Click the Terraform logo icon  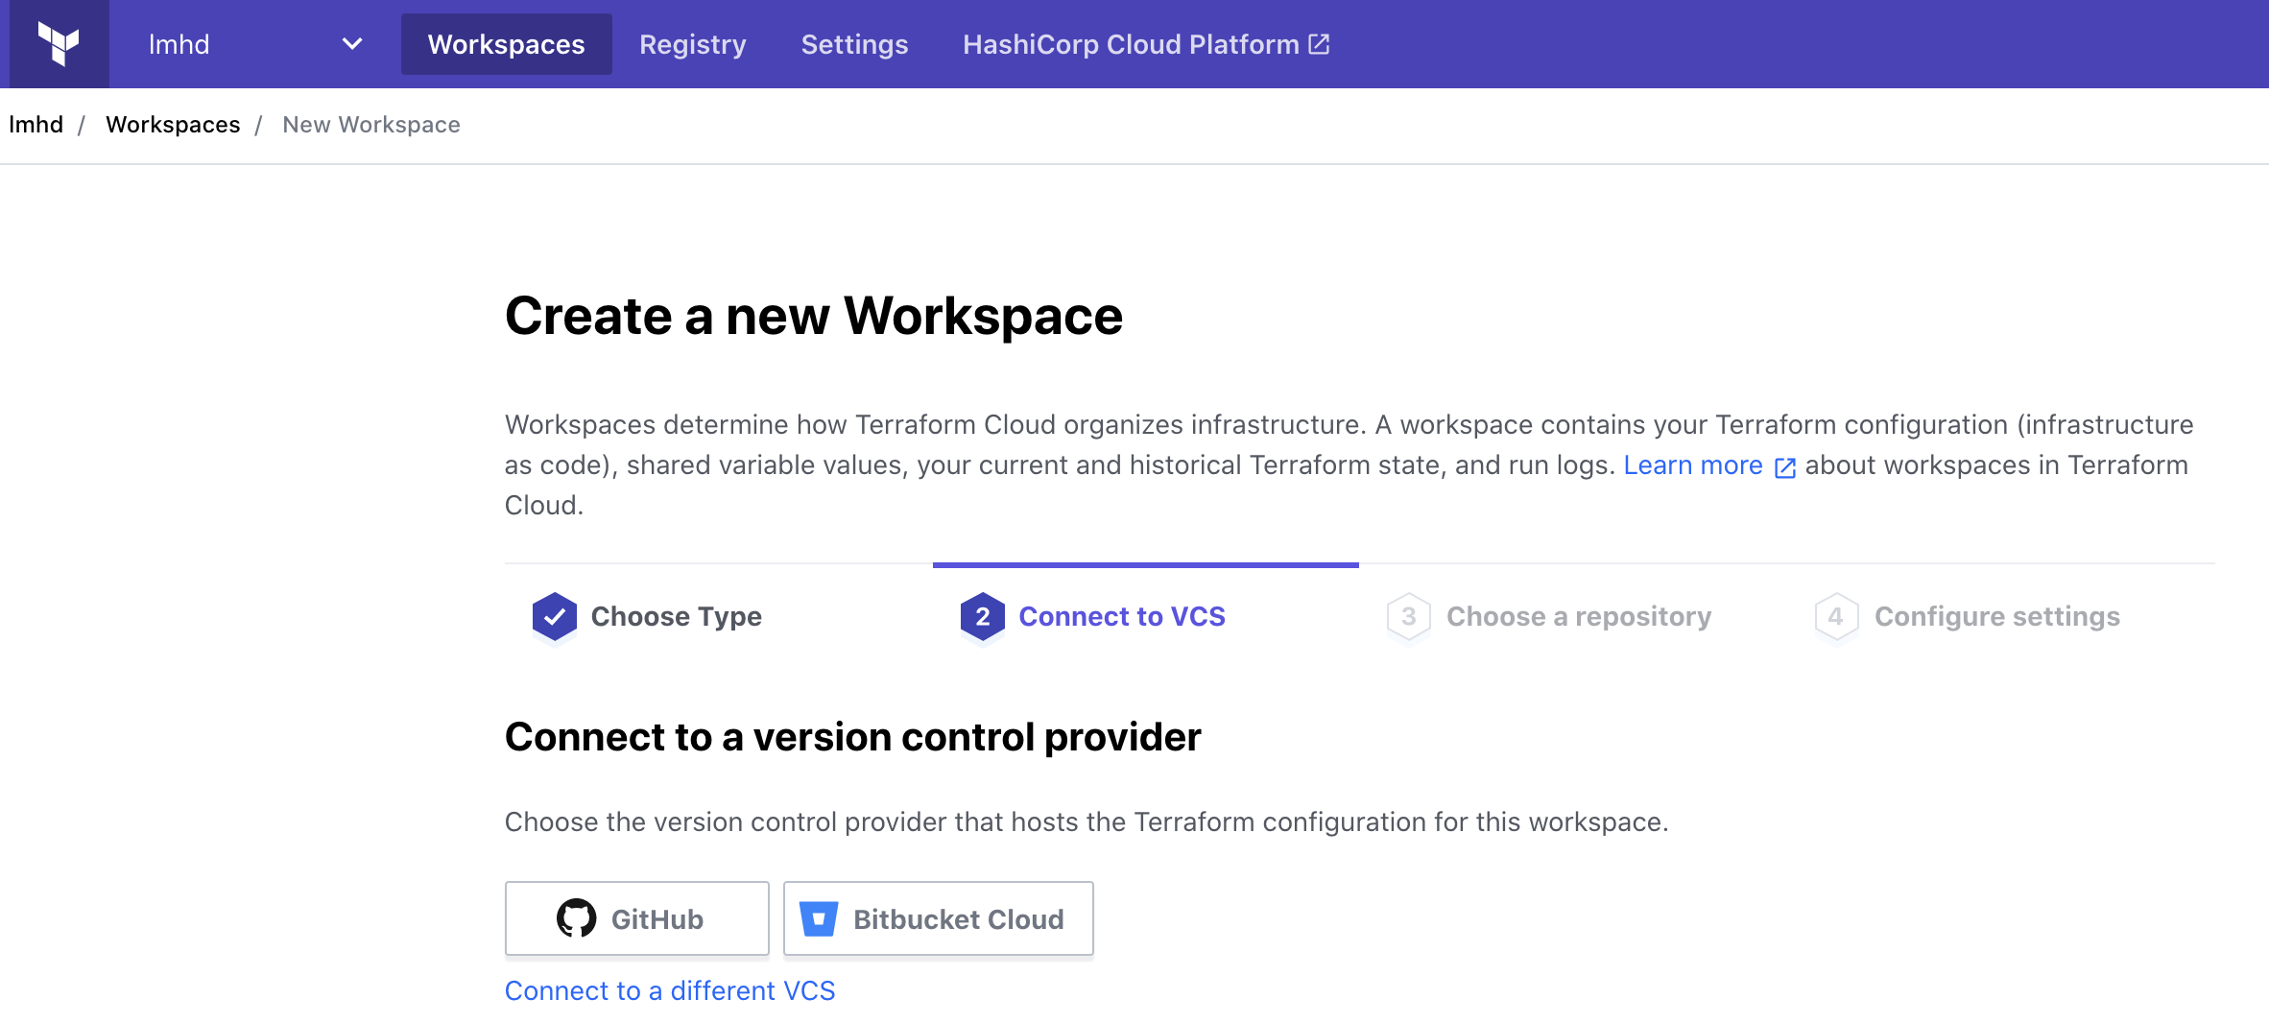(x=59, y=43)
